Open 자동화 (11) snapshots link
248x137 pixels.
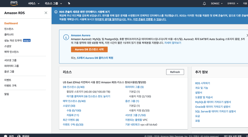coord(73,115)
